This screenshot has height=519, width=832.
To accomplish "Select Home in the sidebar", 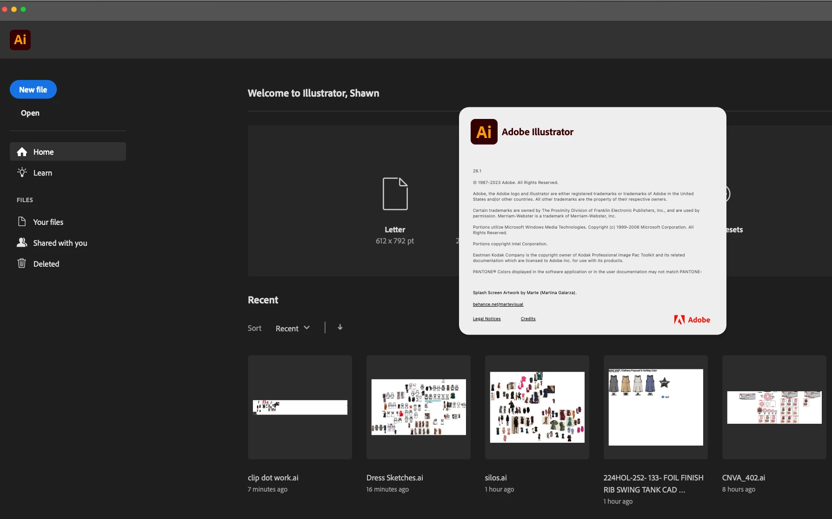I will click(68, 152).
